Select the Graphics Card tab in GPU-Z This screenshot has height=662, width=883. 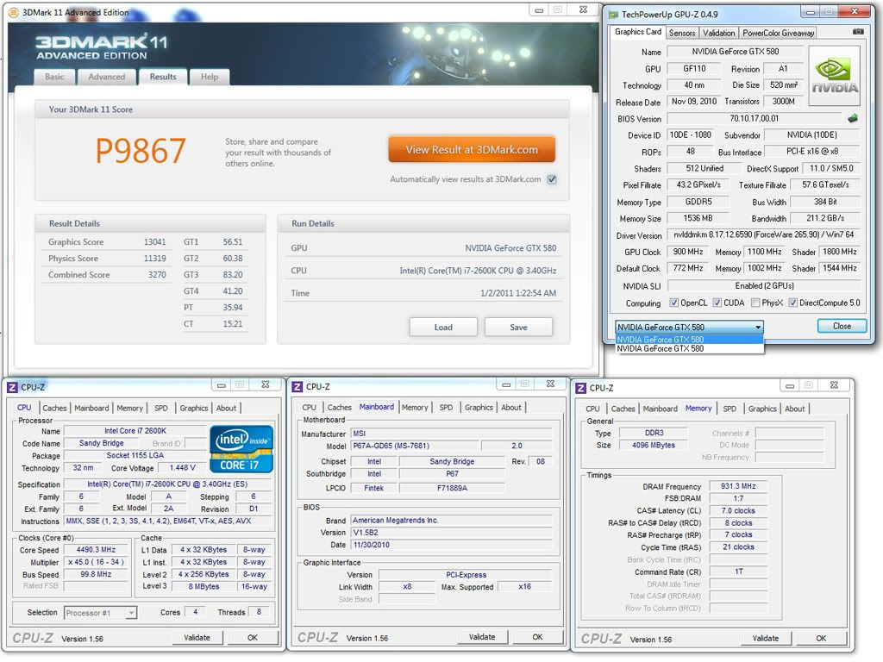click(637, 32)
